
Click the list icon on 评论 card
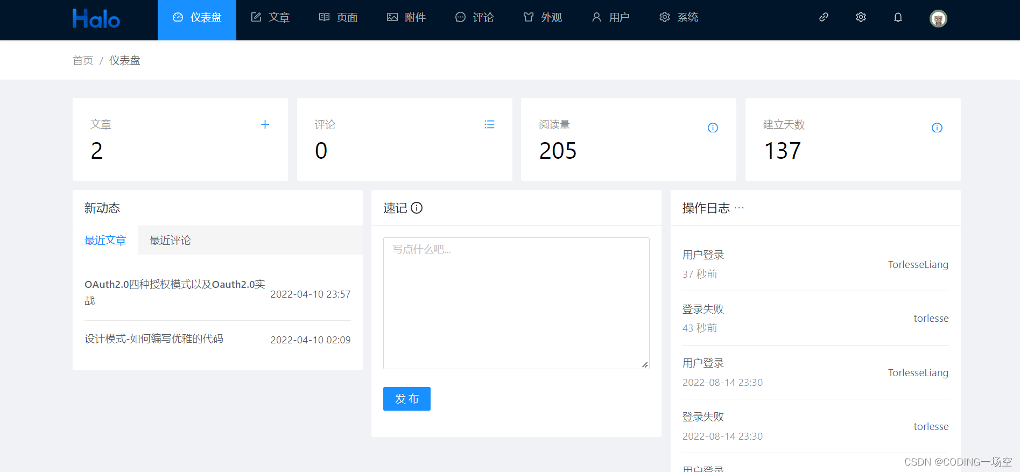pos(489,124)
